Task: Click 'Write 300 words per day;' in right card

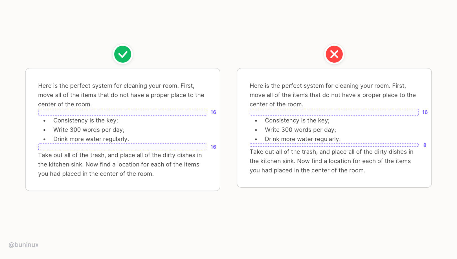Action: pos(300,130)
